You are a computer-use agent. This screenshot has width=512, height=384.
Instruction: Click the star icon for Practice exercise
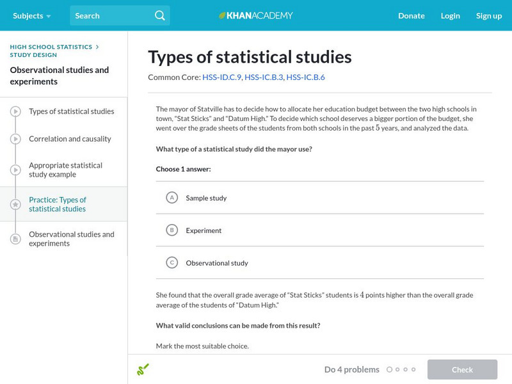(x=15, y=205)
